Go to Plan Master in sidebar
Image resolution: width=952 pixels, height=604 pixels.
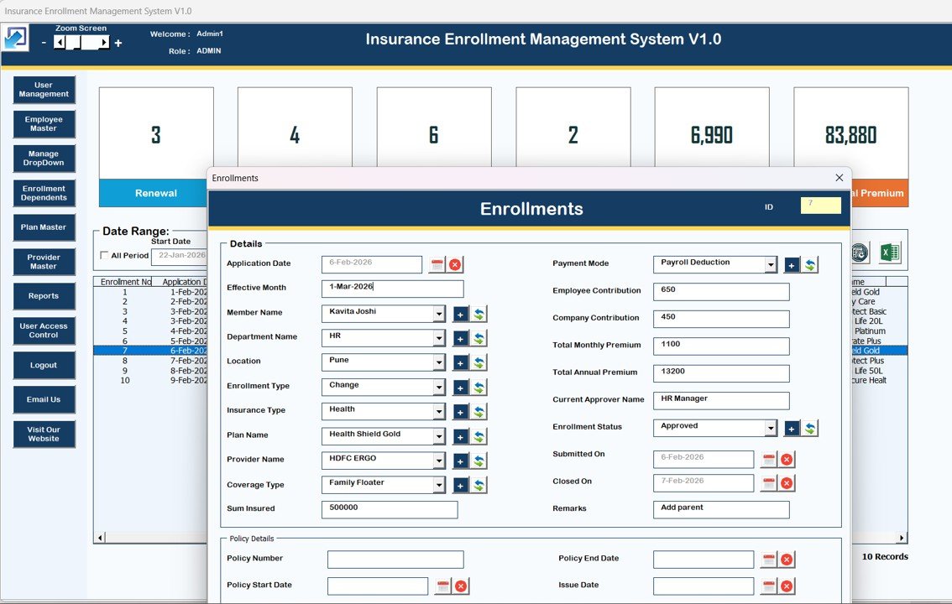click(x=44, y=227)
